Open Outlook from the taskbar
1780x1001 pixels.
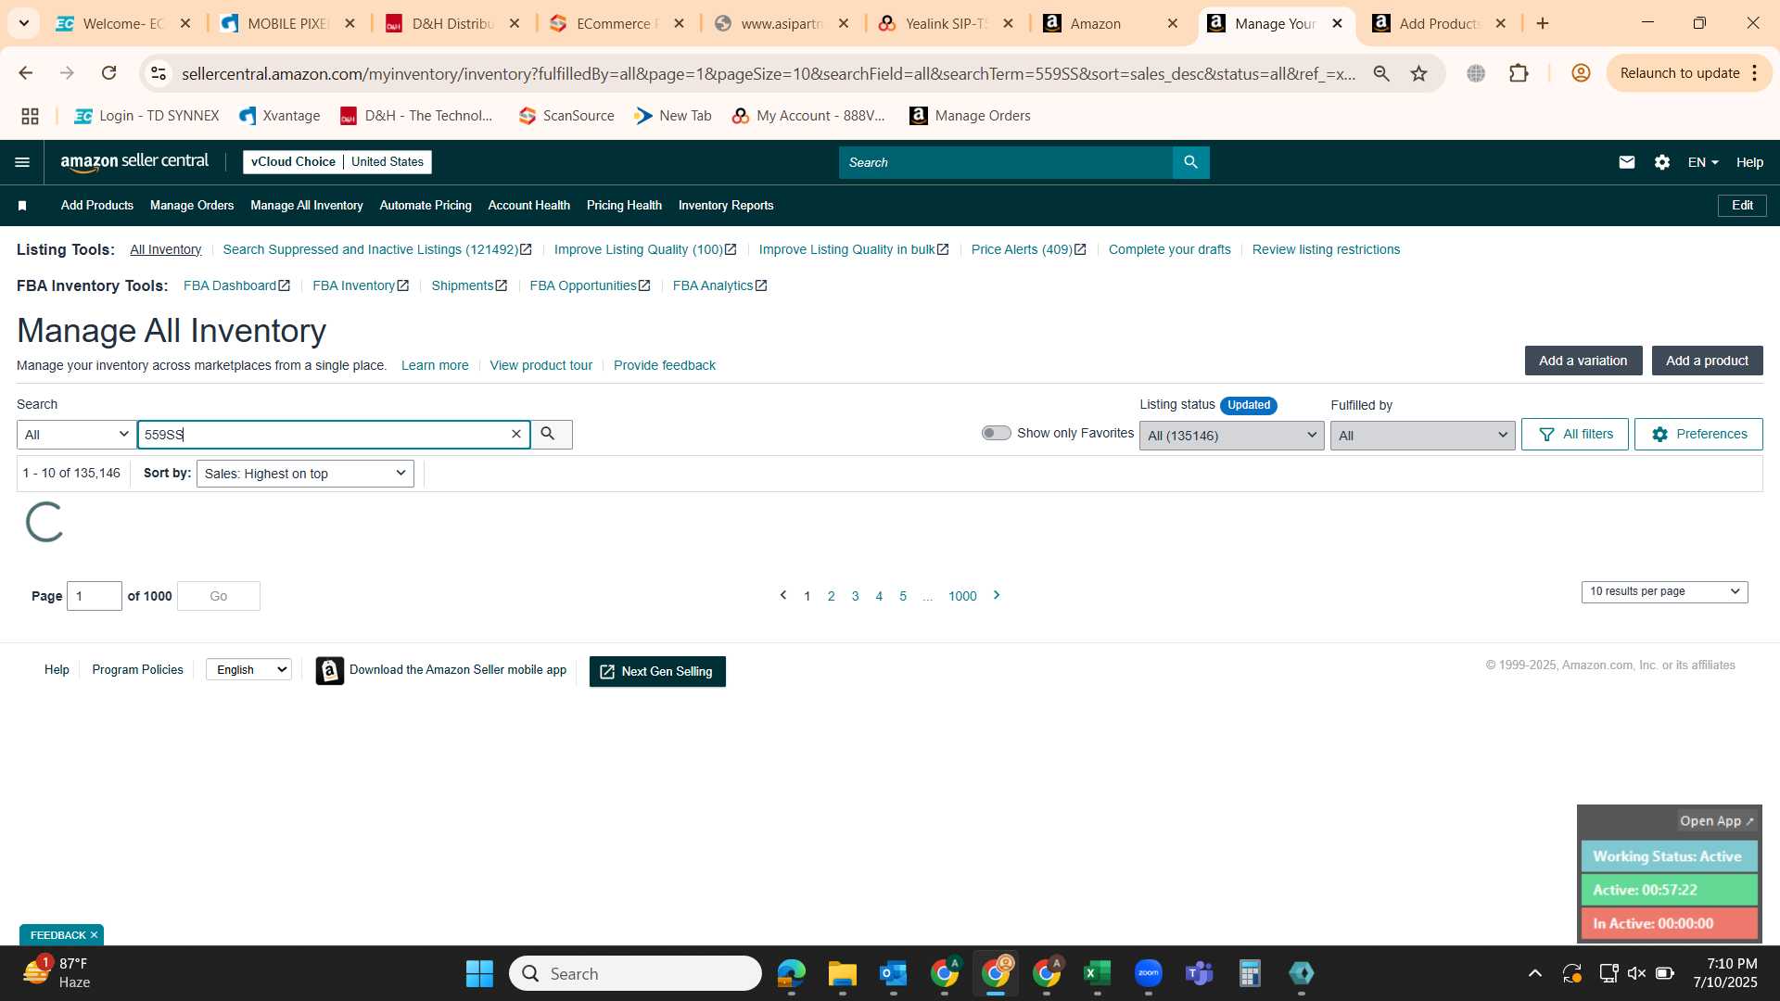pos(893,973)
